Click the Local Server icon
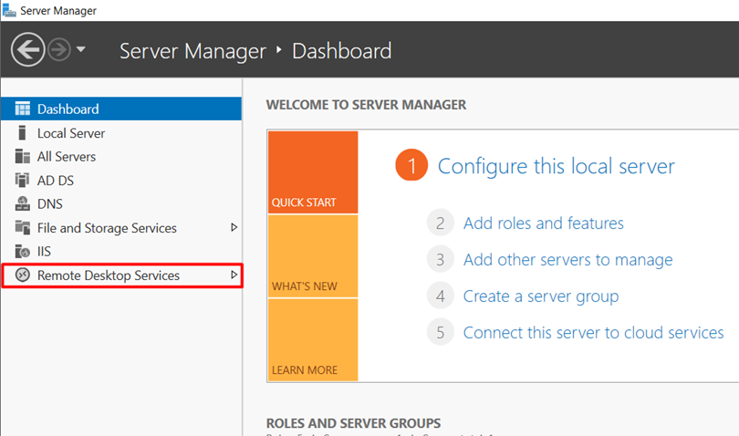 pos(23,133)
